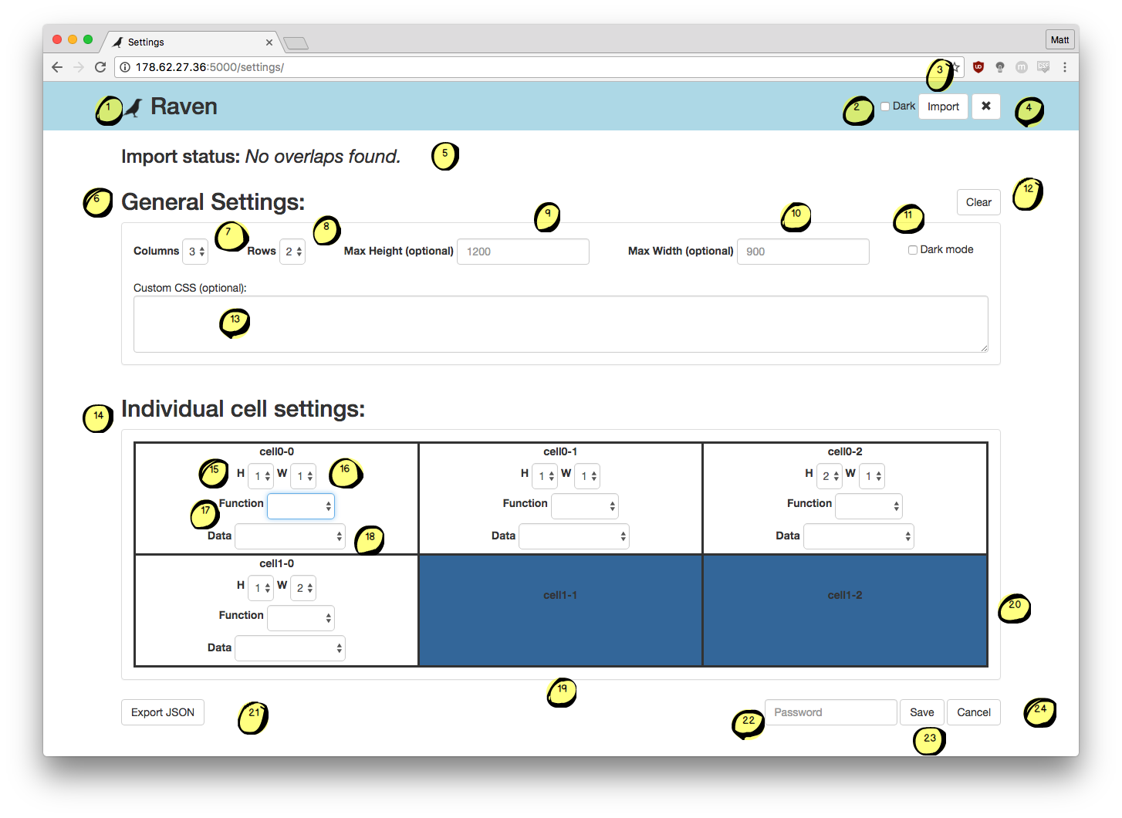Image resolution: width=1122 pixels, height=818 pixels.
Task: Click the X close button in header
Action: pos(986,106)
